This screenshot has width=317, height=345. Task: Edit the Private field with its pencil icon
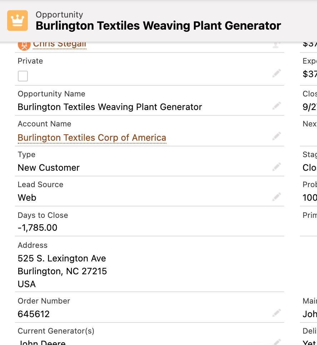click(x=276, y=73)
